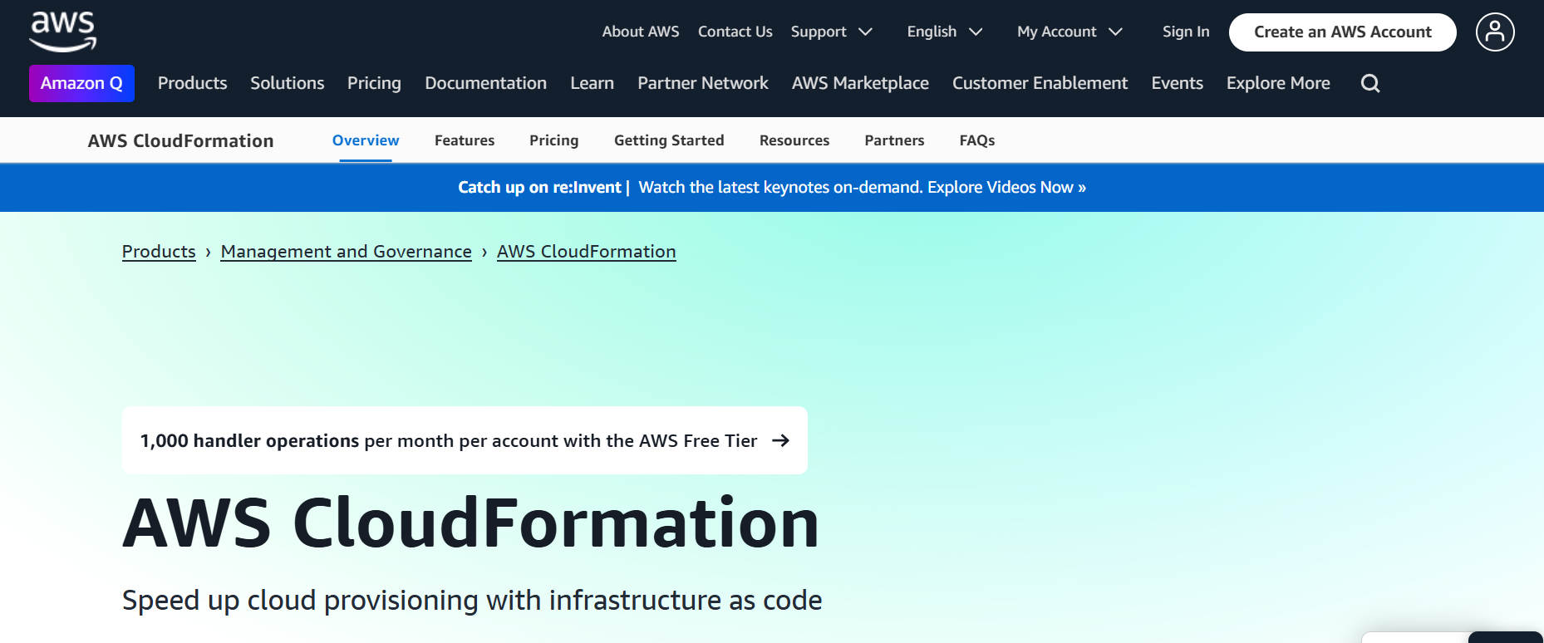The image size is (1544, 643).
Task: Switch to the Features tab
Action: [x=464, y=140]
